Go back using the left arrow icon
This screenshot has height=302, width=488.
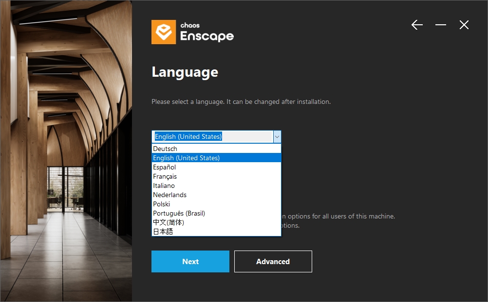[x=417, y=25]
